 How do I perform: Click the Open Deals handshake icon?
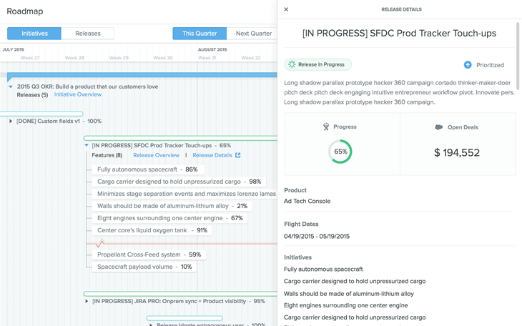pyautogui.click(x=438, y=127)
